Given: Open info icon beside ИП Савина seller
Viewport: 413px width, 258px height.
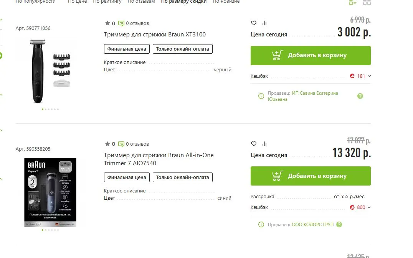Looking at the screenshot, I should click(261, 96).
